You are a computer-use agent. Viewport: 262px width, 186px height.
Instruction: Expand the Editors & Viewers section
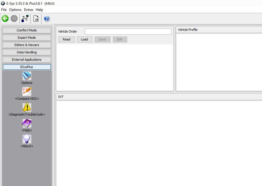pos(27,45)
